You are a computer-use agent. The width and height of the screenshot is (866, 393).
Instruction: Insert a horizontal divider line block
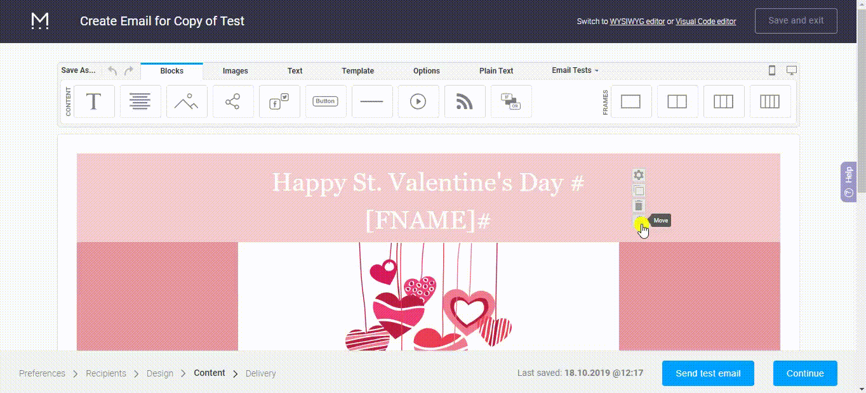point(372,101)
